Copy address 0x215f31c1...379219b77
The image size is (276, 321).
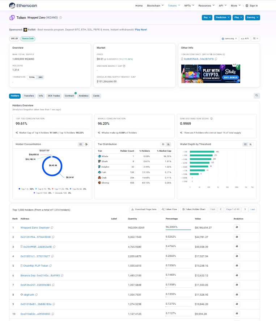click(x=52, y=256)
